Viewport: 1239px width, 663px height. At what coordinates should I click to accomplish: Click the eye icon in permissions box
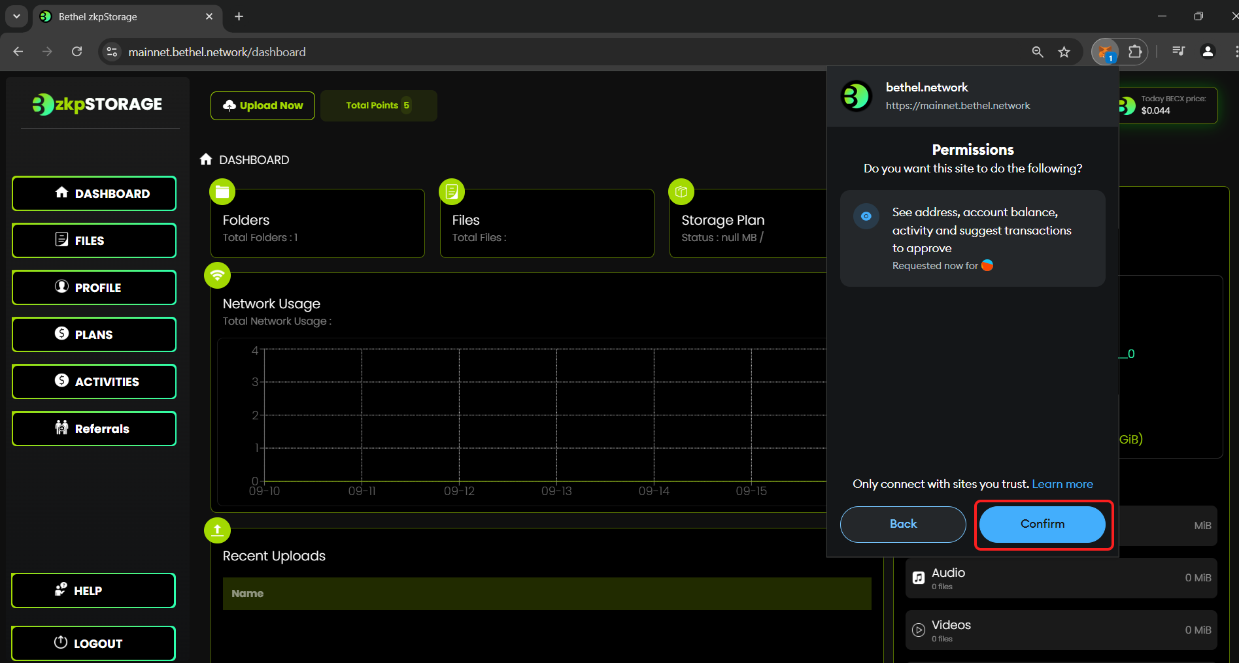click(x=866, y=216)
